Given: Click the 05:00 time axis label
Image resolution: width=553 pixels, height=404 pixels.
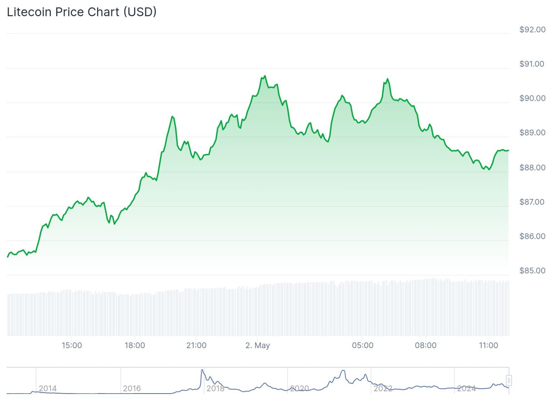Looking at the screenshot, I should tap(363, 345).
